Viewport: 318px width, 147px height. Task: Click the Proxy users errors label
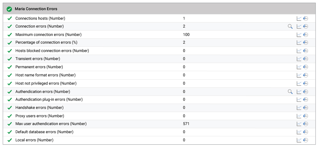click(40, 116)
